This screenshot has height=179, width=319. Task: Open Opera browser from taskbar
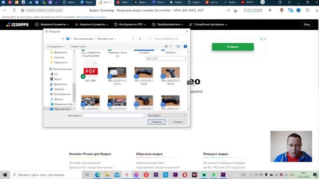pyautogui.click(x=185, y=175)
